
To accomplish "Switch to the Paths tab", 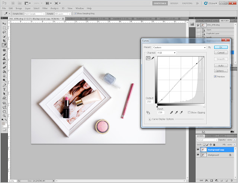I will (x=222, y=136).
